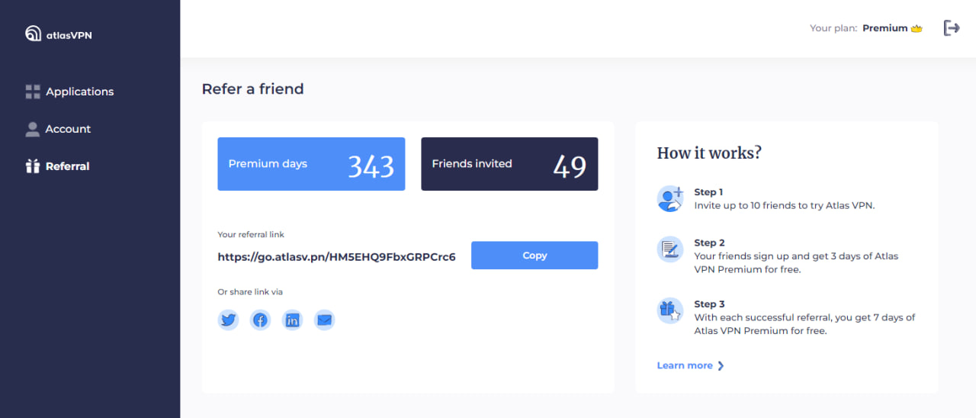
Task: Click 'Your friends sign up' step text
Action: (x=796, y=262)
